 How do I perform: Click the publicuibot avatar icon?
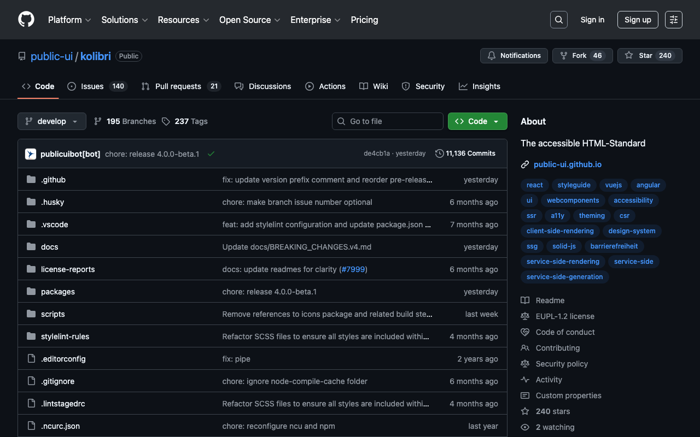pos(31,154)
